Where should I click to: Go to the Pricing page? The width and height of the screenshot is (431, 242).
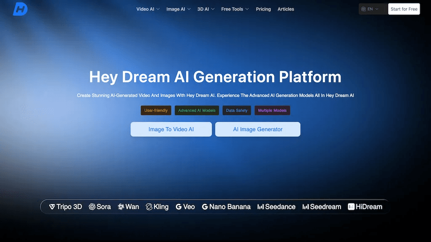tap(263, 9)
